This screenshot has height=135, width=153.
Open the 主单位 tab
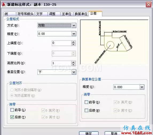[x=67, y=14]
